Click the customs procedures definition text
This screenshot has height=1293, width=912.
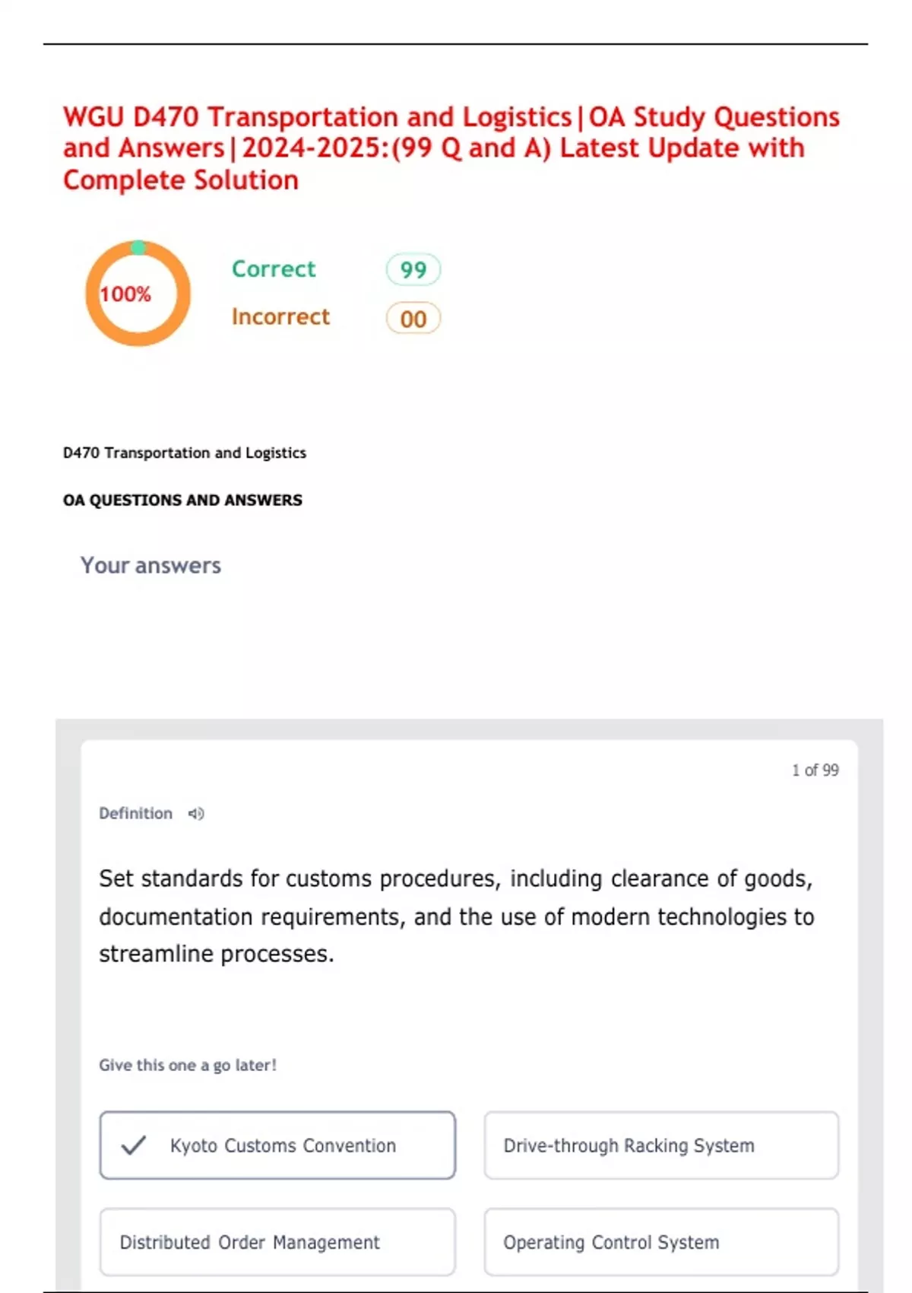coord(456,916)
